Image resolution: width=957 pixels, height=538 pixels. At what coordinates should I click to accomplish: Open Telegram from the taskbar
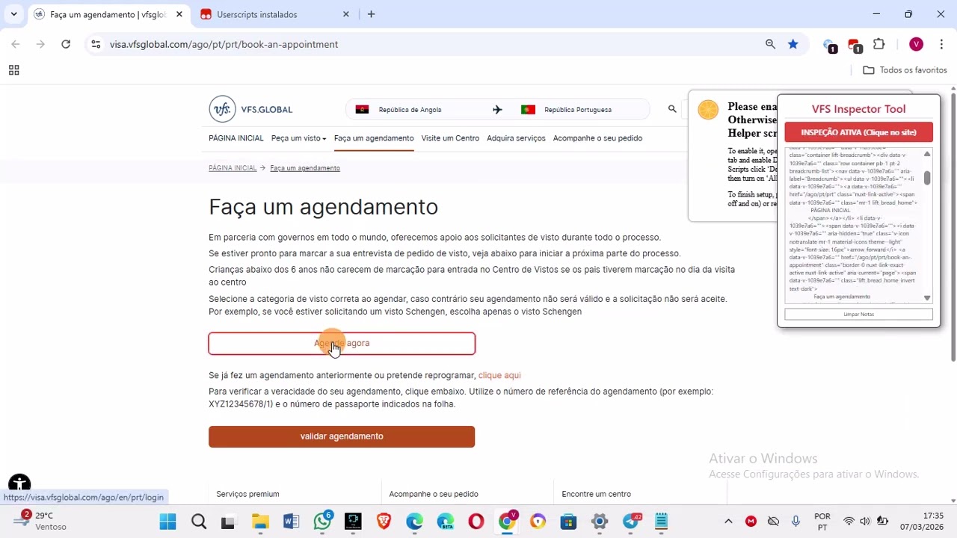[x=632, y=521]
